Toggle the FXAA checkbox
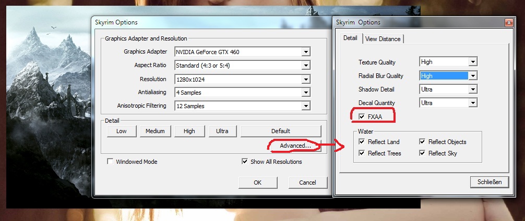The image size is (525, 221). coord(362,116)
